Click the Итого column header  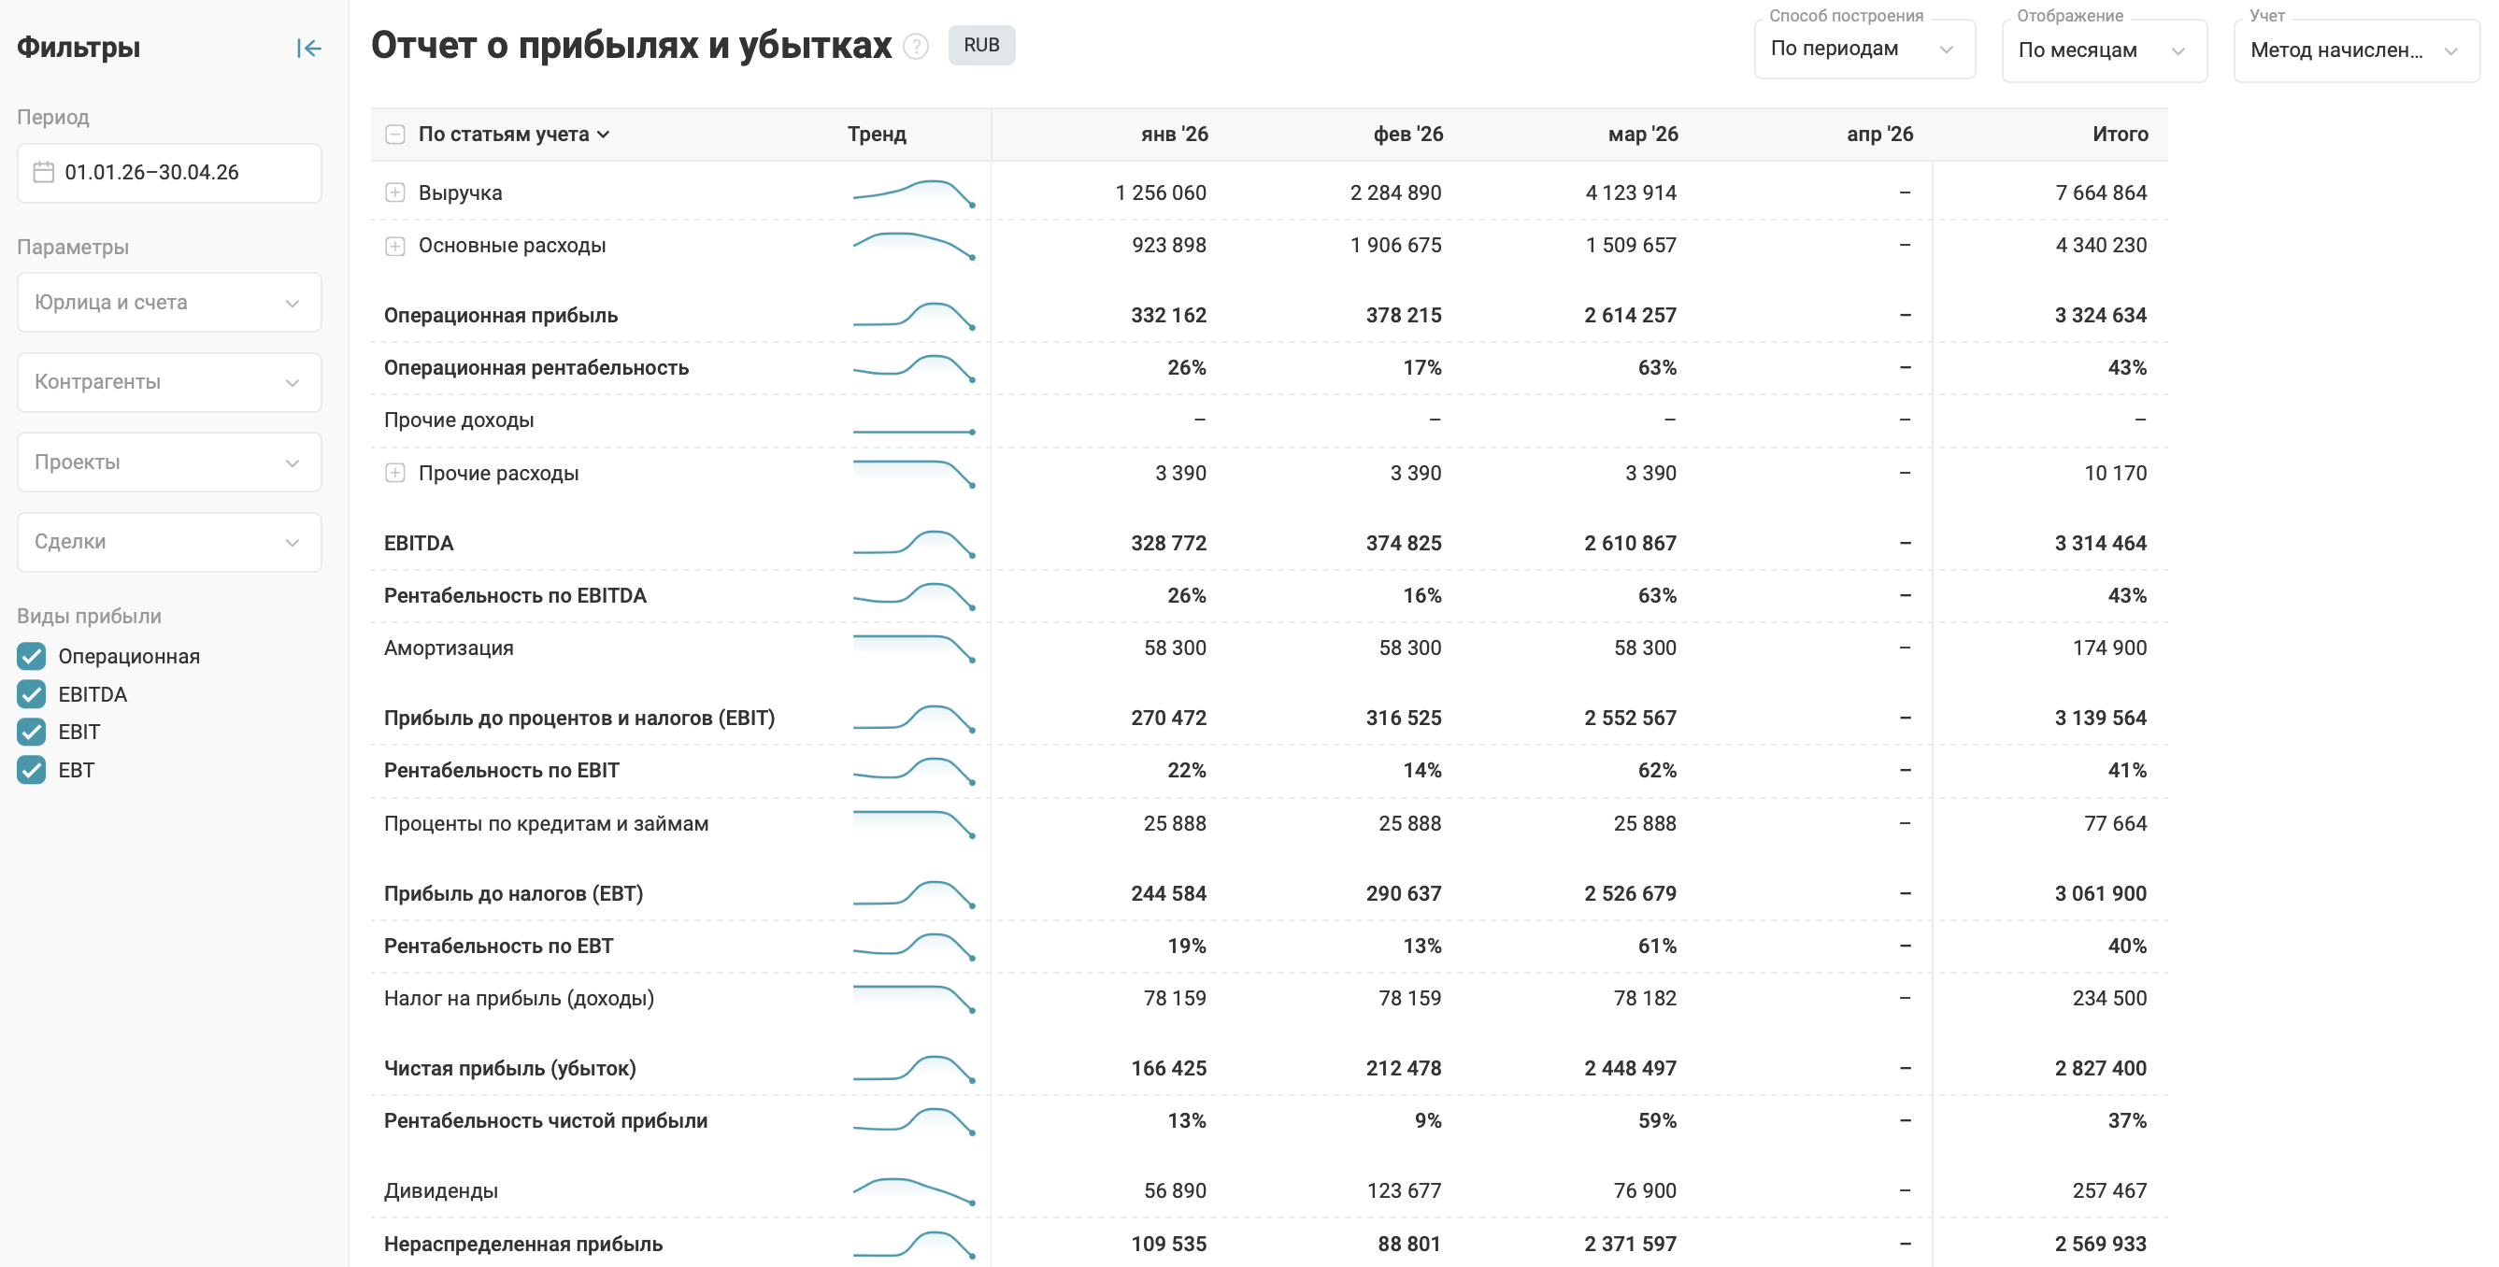(2120, 135)
